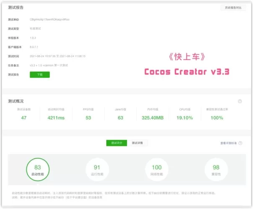Select the 83 启动性能 score circle
253x209 pixels.
click(x=38, y=170)
